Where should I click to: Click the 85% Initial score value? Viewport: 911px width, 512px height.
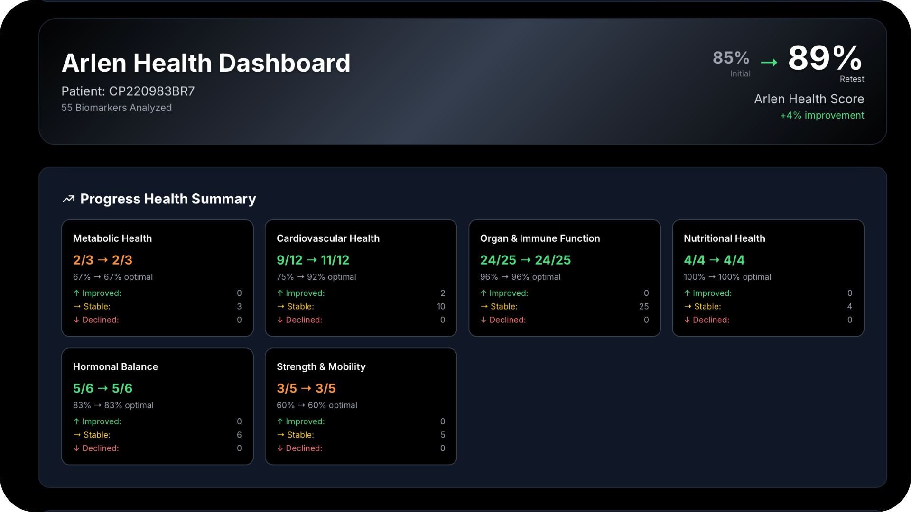[731, 58]
